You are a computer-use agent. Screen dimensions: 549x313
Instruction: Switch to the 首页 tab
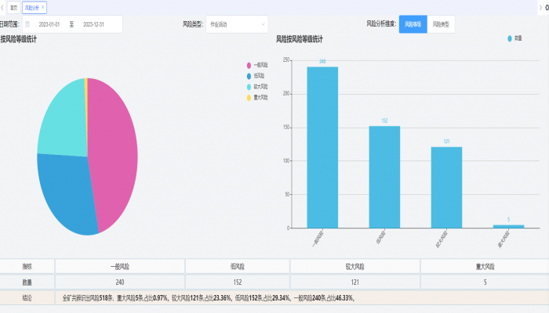coord(13,7)
